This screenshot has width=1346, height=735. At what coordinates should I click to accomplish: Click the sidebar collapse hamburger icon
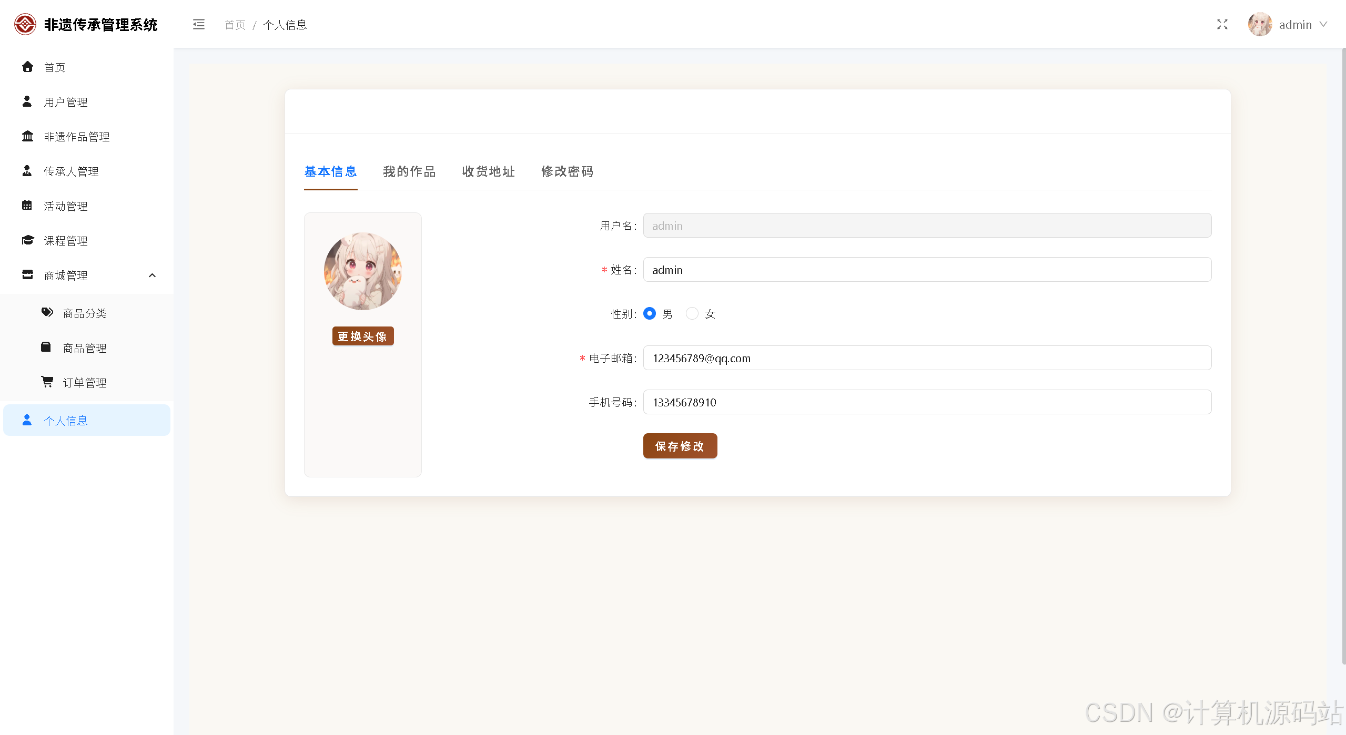[198, 25]
